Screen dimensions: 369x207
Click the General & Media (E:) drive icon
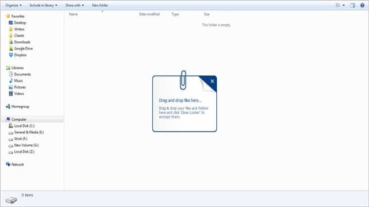pyautogui.click(x=11, y=133)
